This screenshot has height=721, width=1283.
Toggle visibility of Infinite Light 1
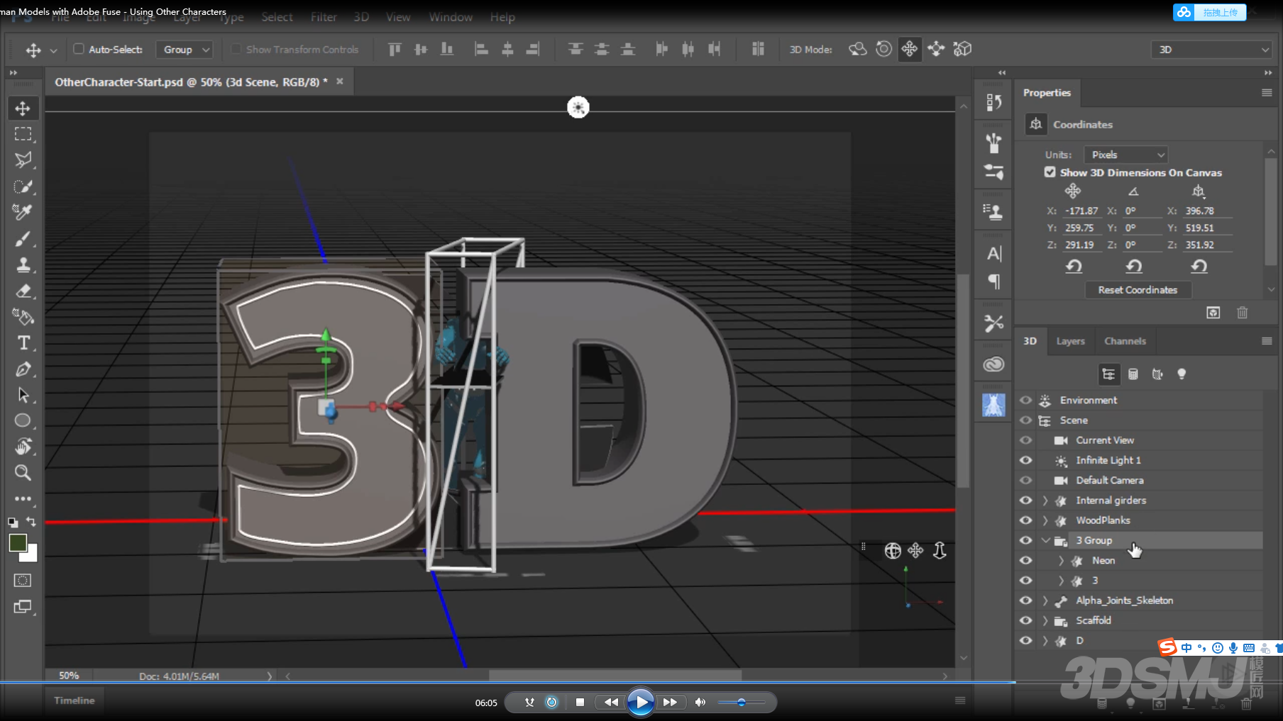pos(1025,460)
